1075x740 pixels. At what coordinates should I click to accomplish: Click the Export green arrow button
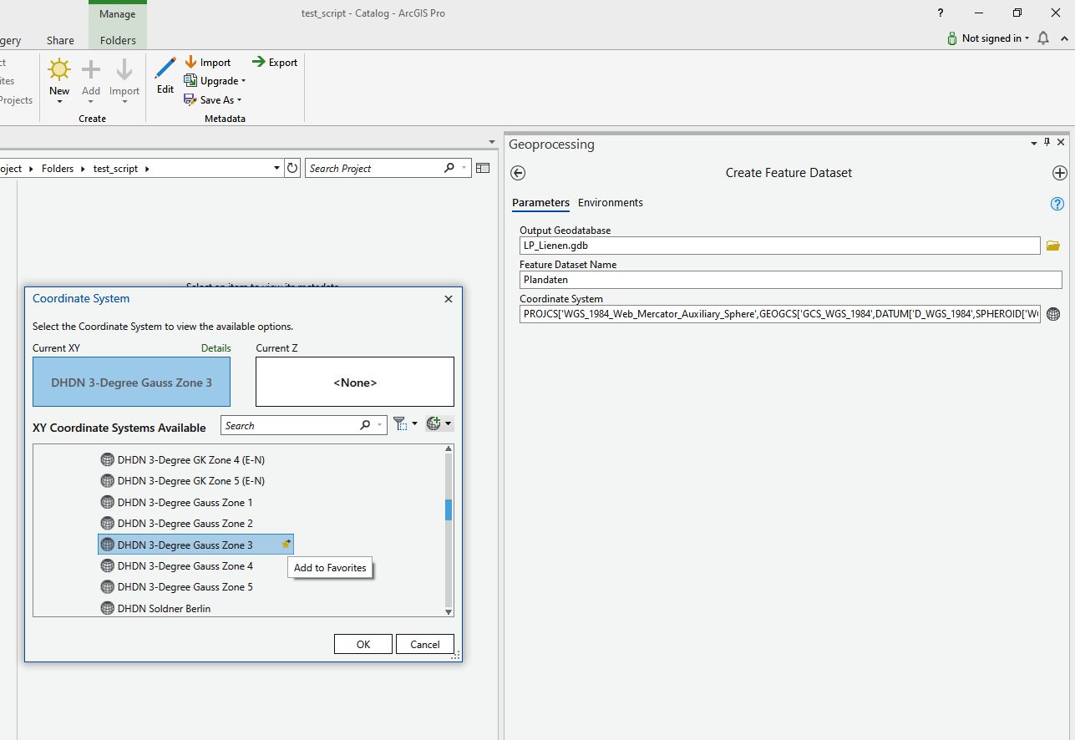click(275, 63)
